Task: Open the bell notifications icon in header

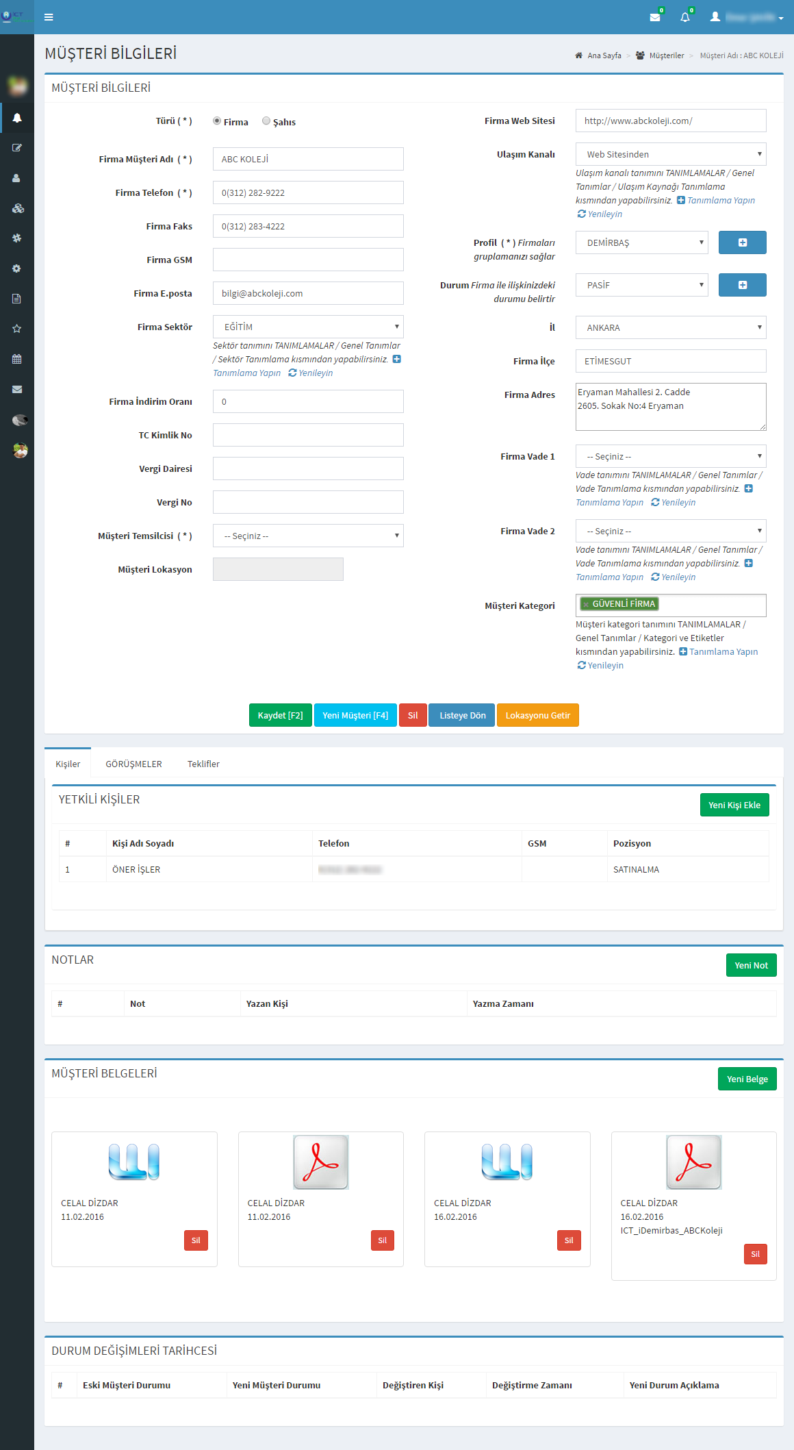Action: pyautogui.click(x=684, y=17)
